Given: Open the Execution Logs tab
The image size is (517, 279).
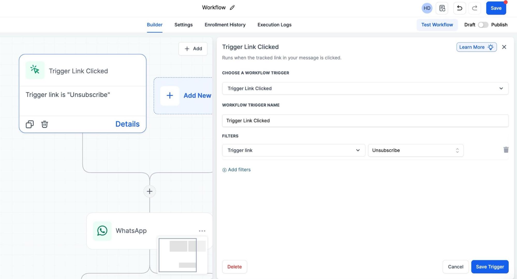Looking at the screenshot, I should (274, 25).
